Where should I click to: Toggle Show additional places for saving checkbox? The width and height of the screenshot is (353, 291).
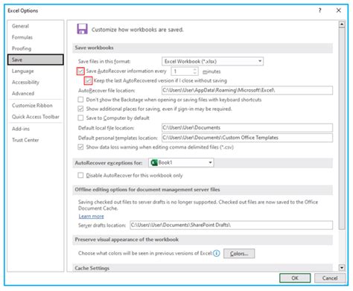click(80, 109)
